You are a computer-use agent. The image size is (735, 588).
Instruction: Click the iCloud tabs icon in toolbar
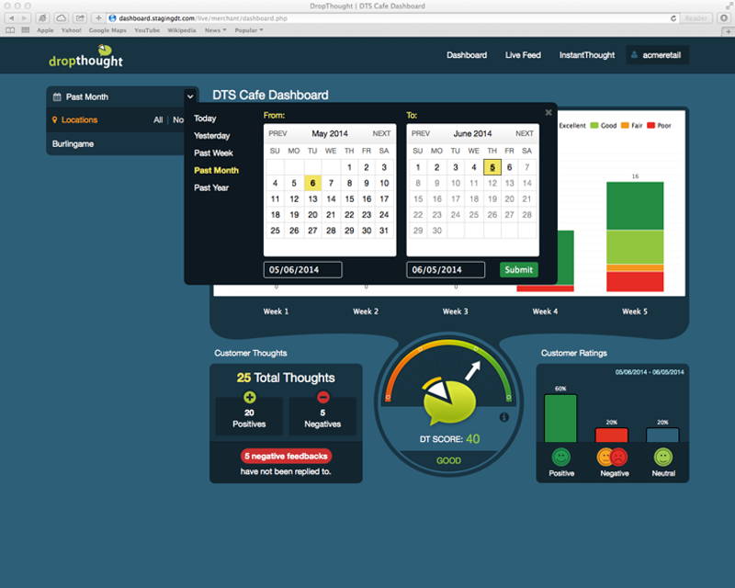pos(61,18)
